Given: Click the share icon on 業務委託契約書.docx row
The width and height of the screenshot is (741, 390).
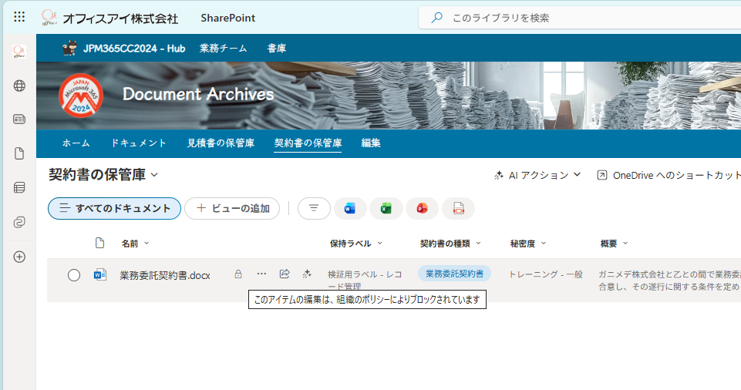Looking at the screenshot, I should [285, 274].
